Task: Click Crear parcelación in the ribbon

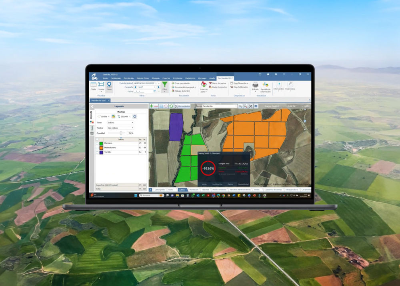Action: click(x=182, y=83)
